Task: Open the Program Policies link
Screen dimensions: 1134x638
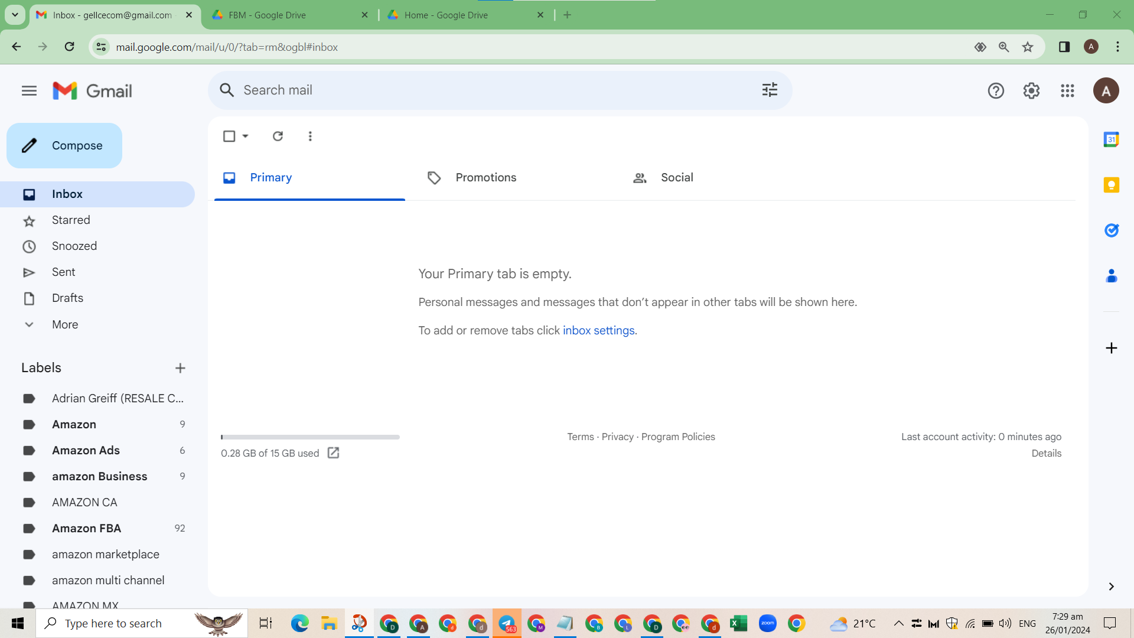Action: 678,437
